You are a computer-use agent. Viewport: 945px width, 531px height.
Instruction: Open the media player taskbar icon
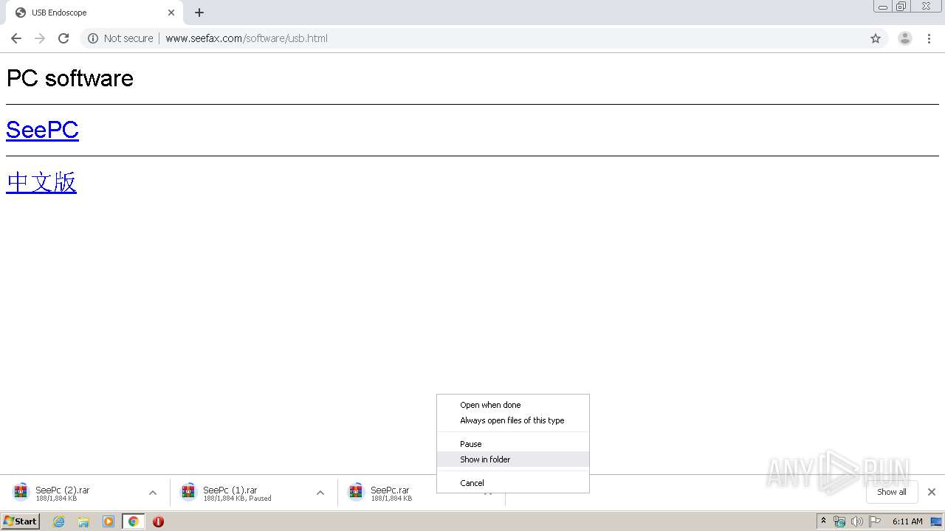tap(109, 521)
